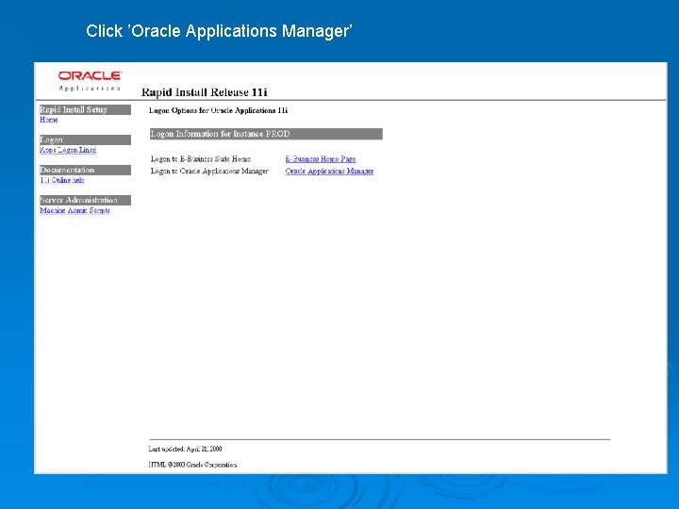Click 'Logon to E-Business Suite Home' label
This screenshot has width=679, height=509.
pyautogui.click(x=201, y=159)
